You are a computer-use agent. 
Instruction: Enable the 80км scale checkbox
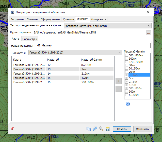[127, 65]
